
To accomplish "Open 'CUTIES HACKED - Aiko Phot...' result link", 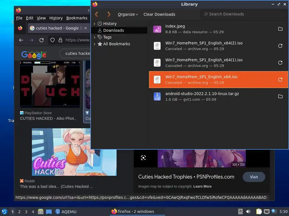I will (x=48, y=118).
